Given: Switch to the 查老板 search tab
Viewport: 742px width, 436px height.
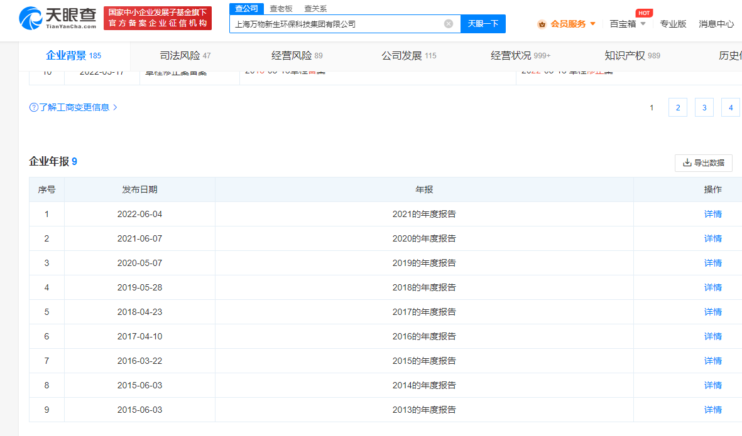Looking at the screenshot, I should [281, 9].
